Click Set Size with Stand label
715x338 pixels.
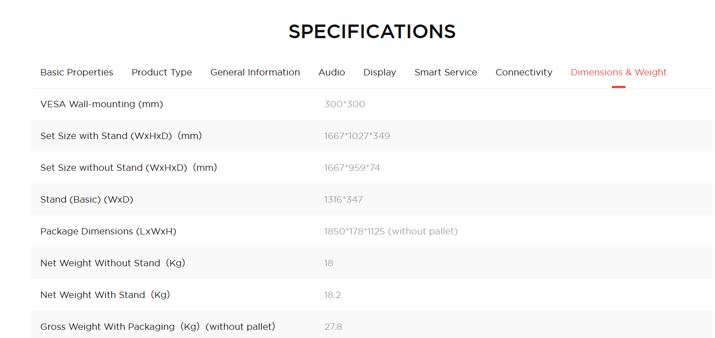[x=121, y=136]
